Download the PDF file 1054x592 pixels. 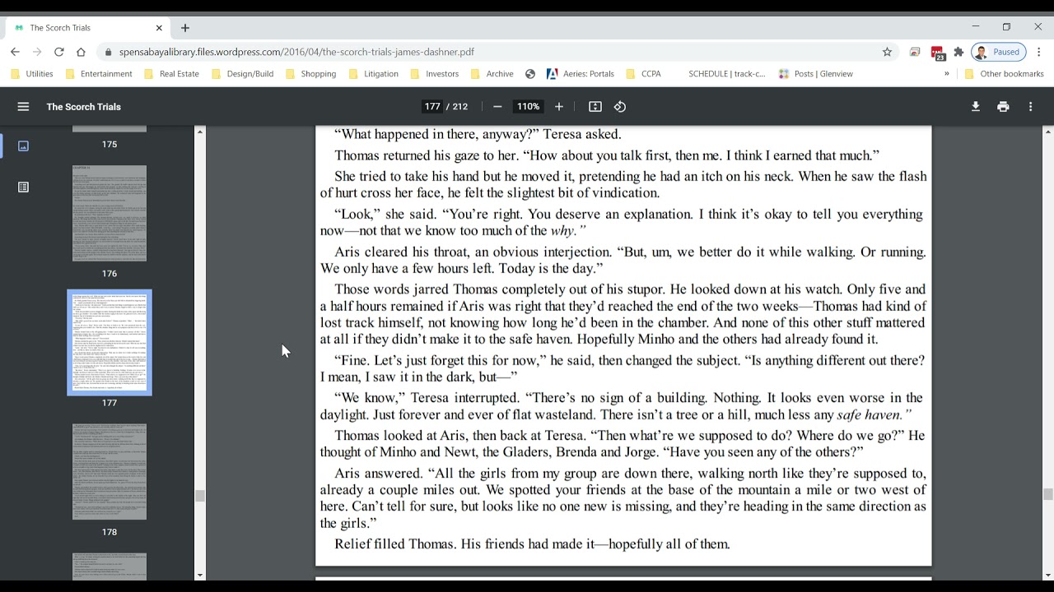(976, 107)
